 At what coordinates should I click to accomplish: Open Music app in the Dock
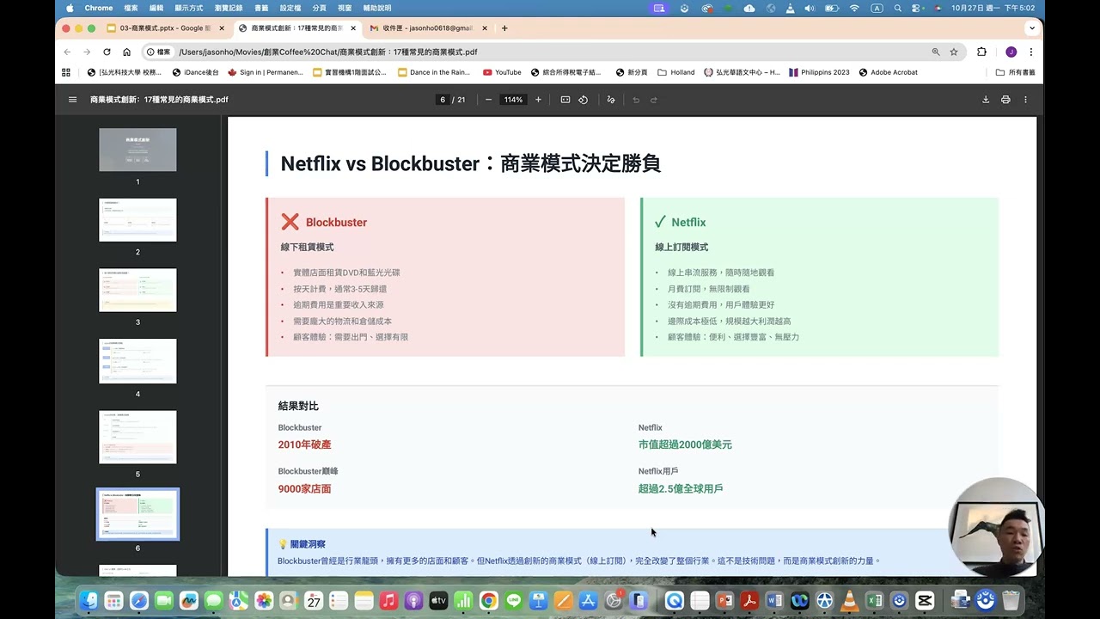pos(388,600)
